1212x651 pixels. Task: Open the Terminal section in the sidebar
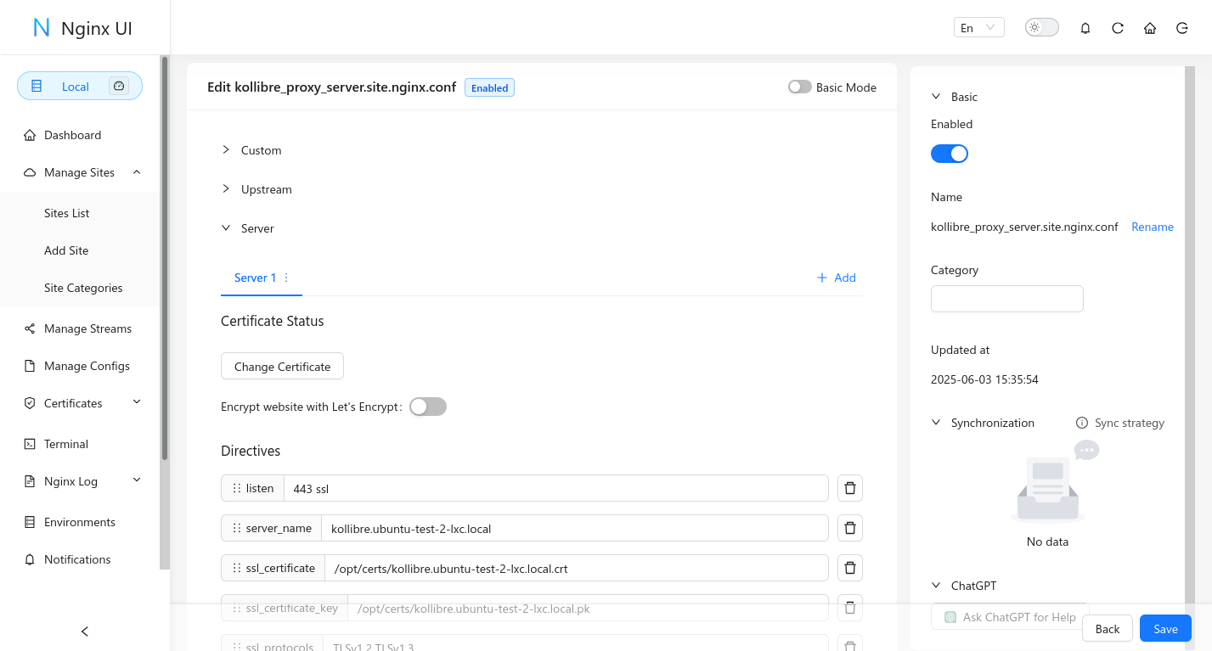tap(65, 443)
